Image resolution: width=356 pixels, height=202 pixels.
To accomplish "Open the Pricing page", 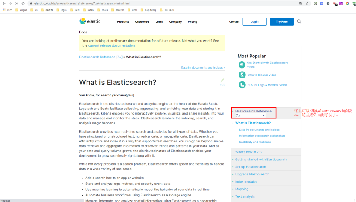I will coord(192,22).
